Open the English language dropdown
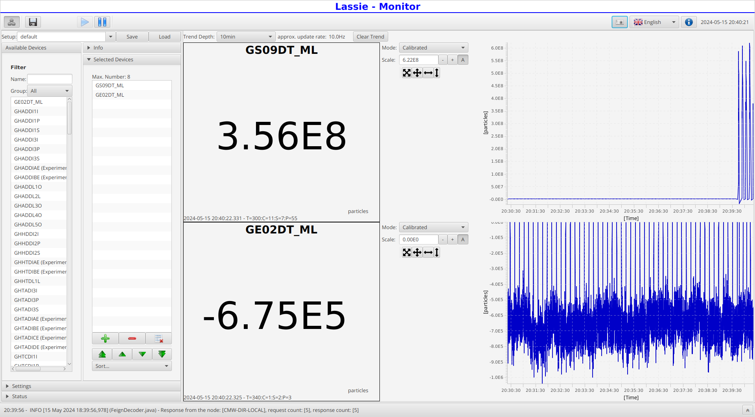The image size is (755, 417). (x=654, y=22)
